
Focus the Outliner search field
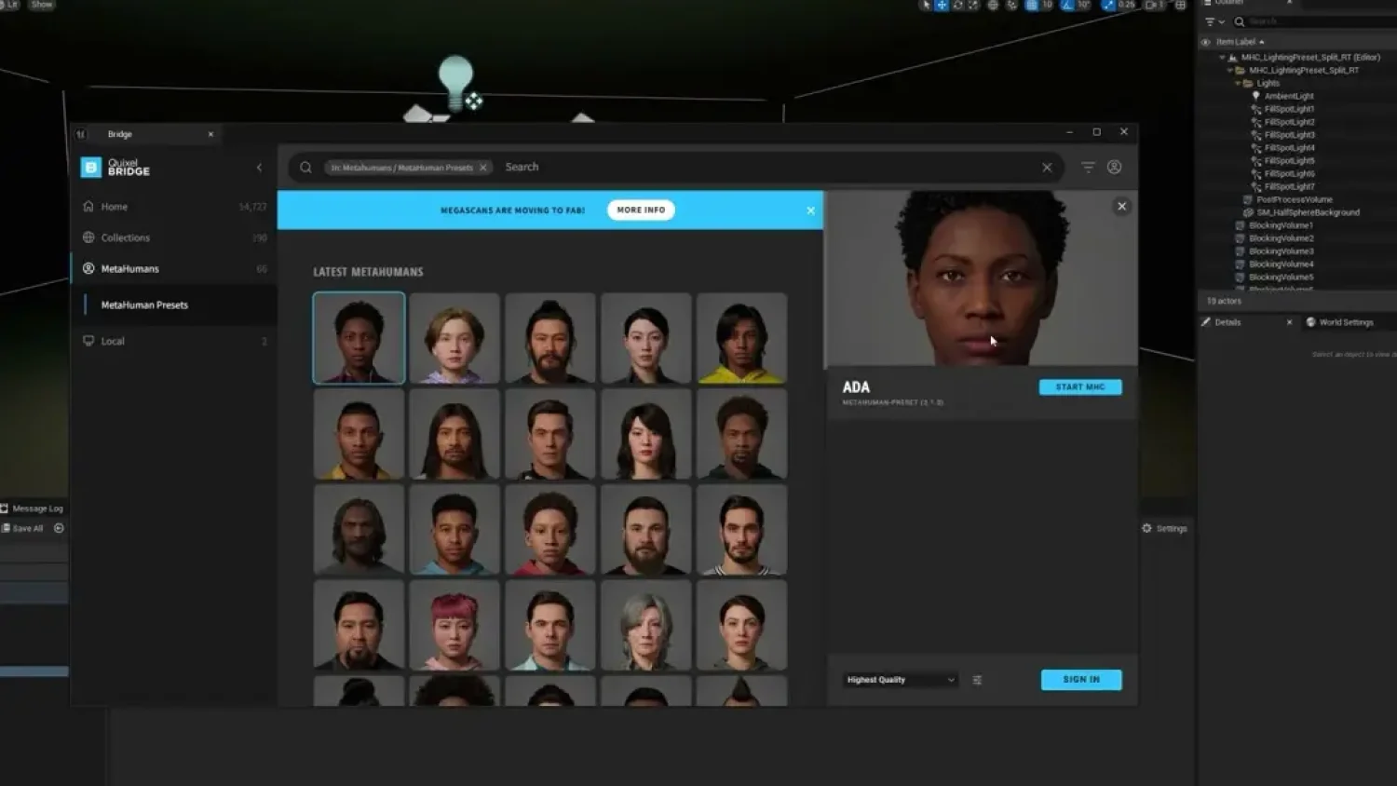point(1315,21)
